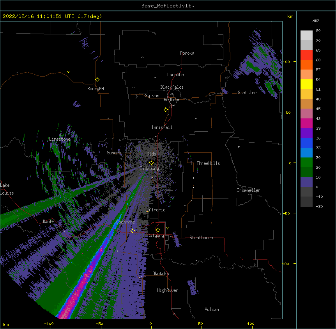This screenshot has width=336, height=329.
Task: Click the Olds label
Action: [x=151, y=154]
